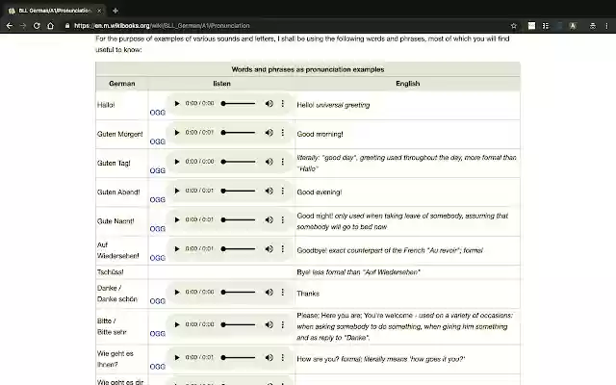Play the Guten Tag! audio clip
Viewport: 616px width, 385px height.
(177, 162)
